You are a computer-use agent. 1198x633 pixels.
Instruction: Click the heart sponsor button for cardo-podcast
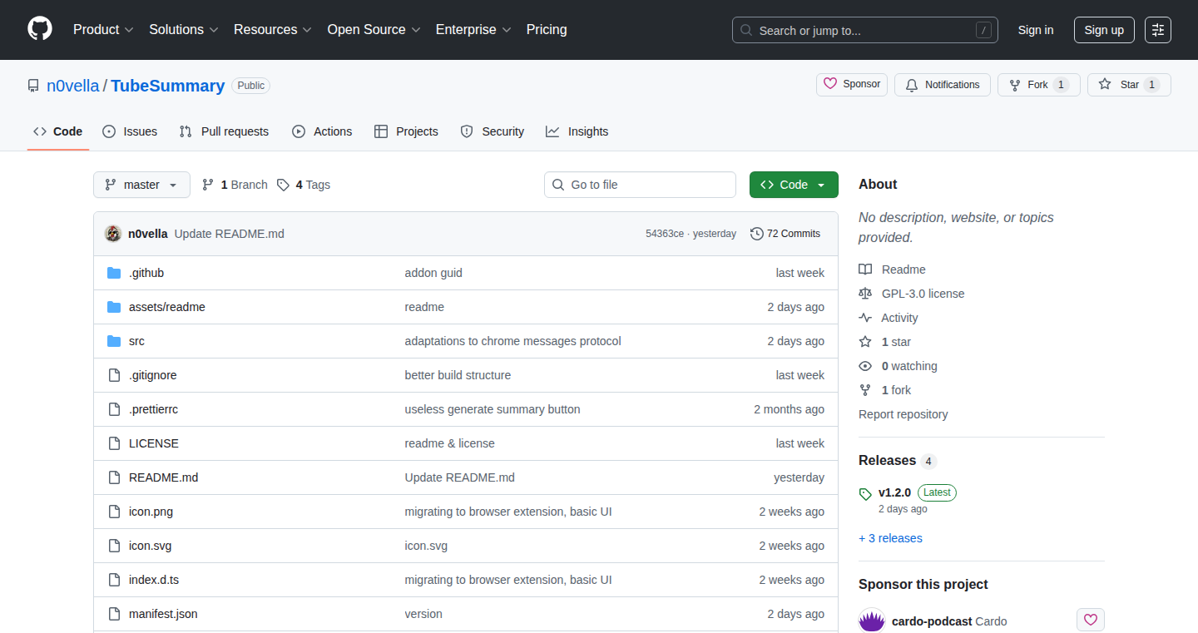1091,621
